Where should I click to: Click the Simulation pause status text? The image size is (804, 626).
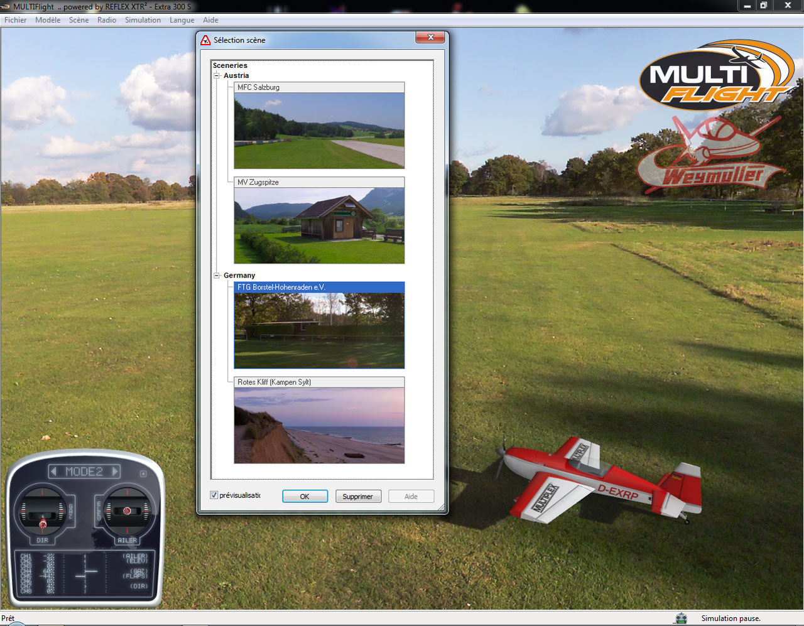[731, 618]
